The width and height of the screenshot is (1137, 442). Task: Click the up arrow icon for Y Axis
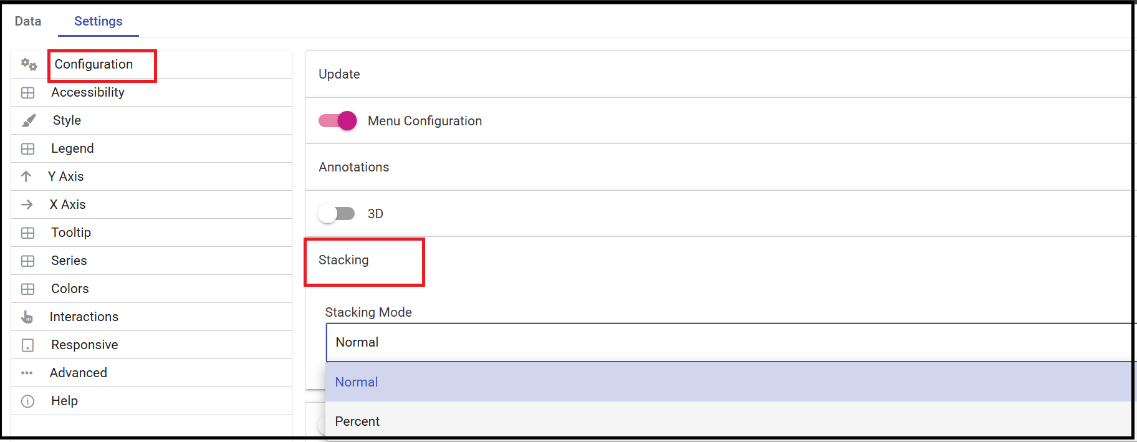(x=26, y=176)
